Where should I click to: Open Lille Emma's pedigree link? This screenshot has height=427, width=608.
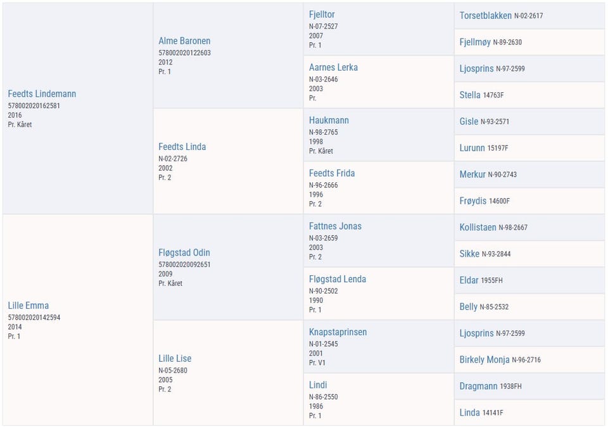click(28, 306)
